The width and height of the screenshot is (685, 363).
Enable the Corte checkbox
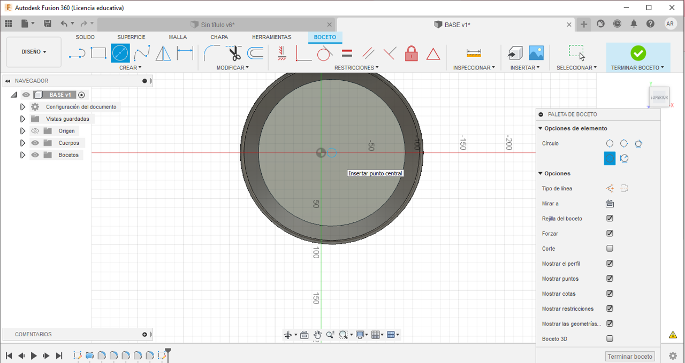click(x=610, y=249)
